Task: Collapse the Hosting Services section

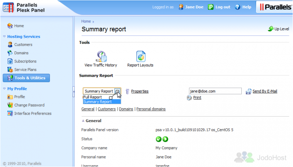Action: [4, 36]
